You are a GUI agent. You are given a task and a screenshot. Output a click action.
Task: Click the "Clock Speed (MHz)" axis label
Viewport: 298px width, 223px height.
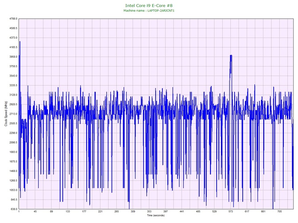pos(6,114)
